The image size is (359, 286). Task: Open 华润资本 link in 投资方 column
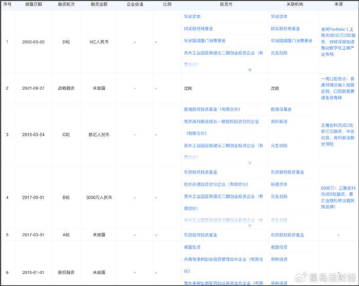192,16
